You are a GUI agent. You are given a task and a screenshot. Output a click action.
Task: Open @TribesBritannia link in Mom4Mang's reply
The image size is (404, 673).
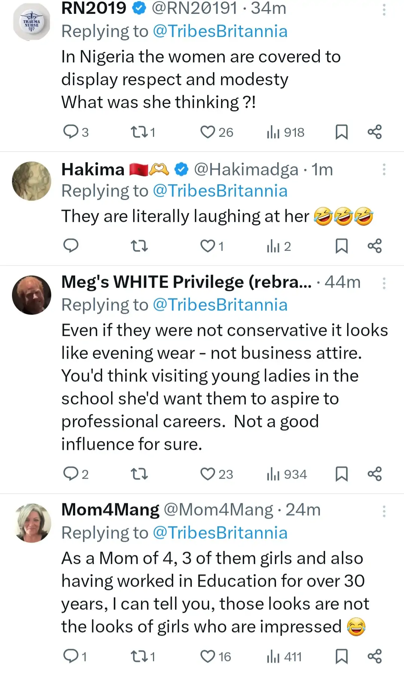[x=220, y=533]
